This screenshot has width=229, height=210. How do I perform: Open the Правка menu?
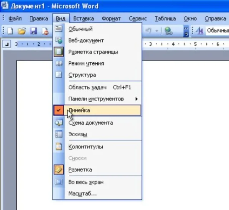39,19
